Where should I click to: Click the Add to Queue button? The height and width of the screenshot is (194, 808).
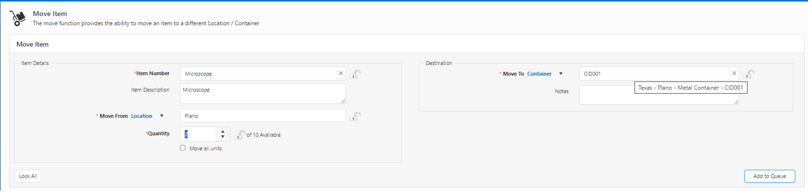769,176
